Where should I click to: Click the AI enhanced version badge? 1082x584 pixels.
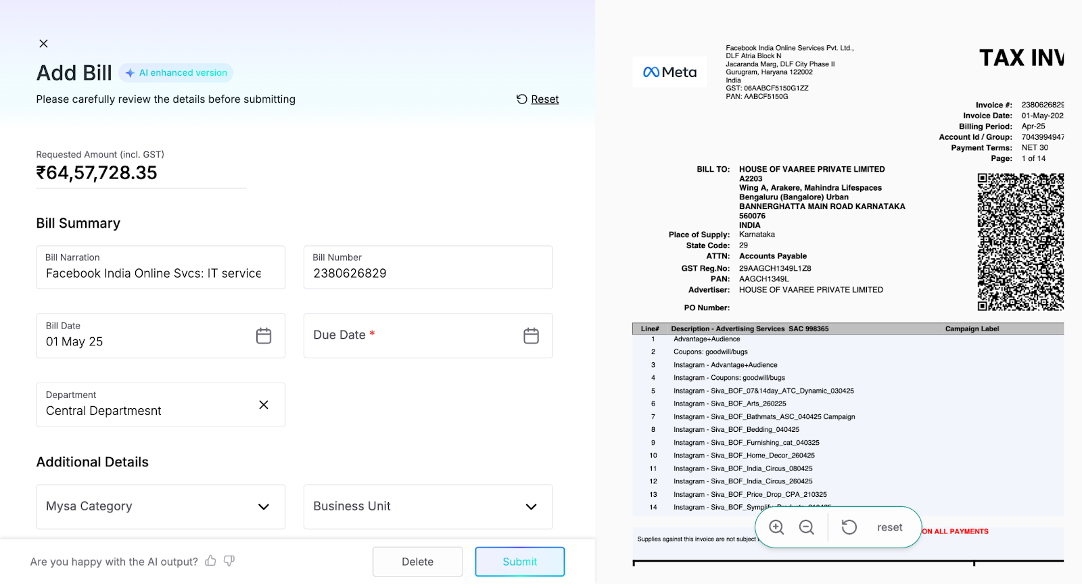[176, 73]
